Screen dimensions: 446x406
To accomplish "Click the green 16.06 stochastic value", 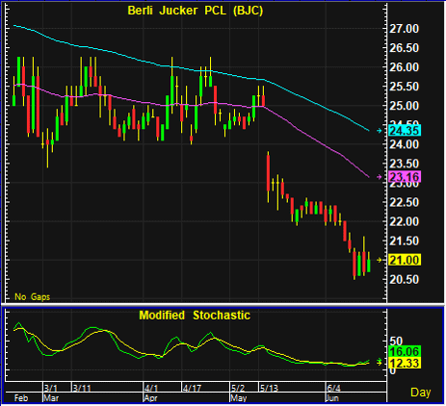I will [x=405, y=351].
